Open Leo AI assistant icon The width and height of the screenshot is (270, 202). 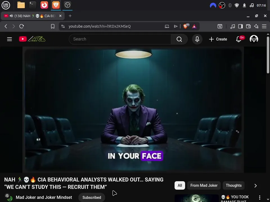point(256,26)
